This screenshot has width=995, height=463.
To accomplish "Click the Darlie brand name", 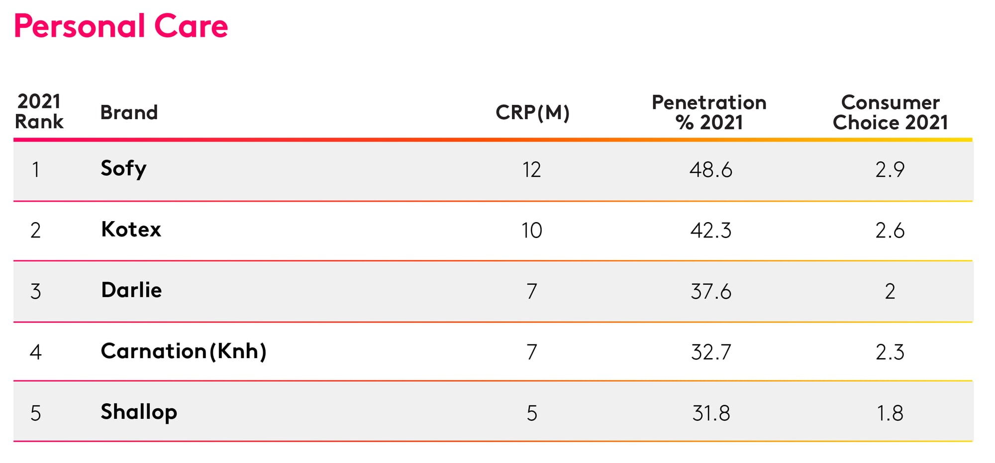I will point(131,290).
